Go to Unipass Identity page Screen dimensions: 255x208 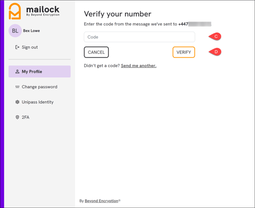[38, 102]
